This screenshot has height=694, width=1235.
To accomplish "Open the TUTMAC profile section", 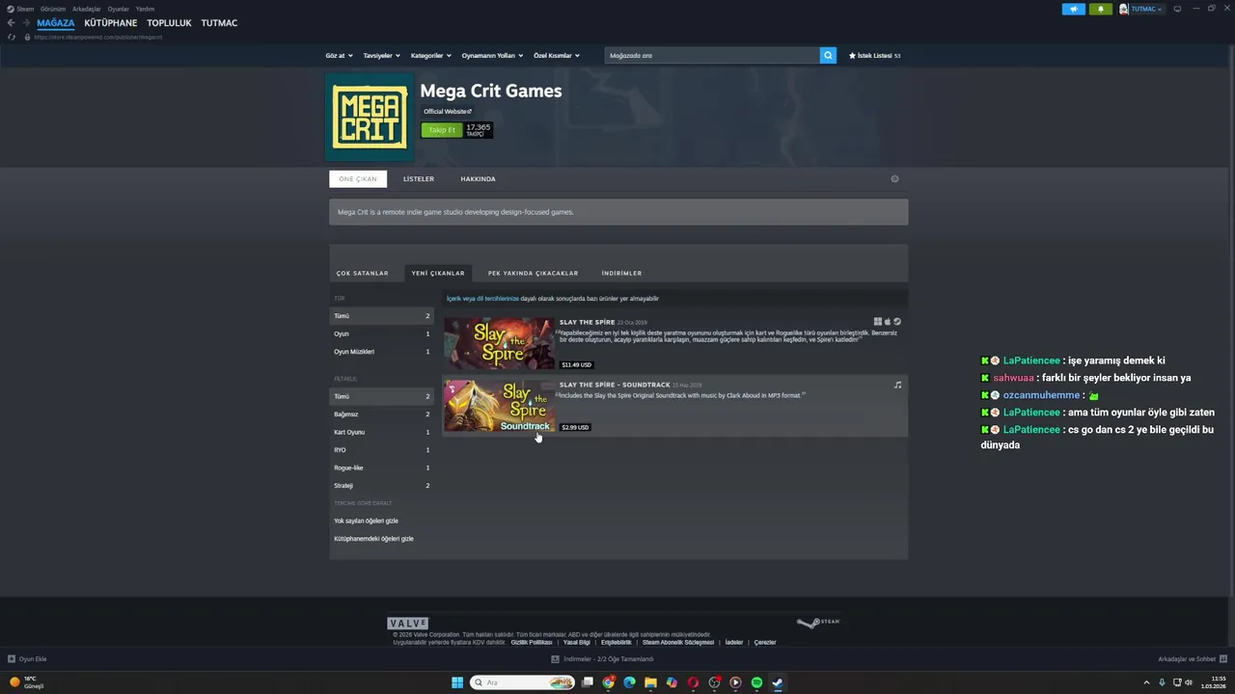I will (219, 23).
